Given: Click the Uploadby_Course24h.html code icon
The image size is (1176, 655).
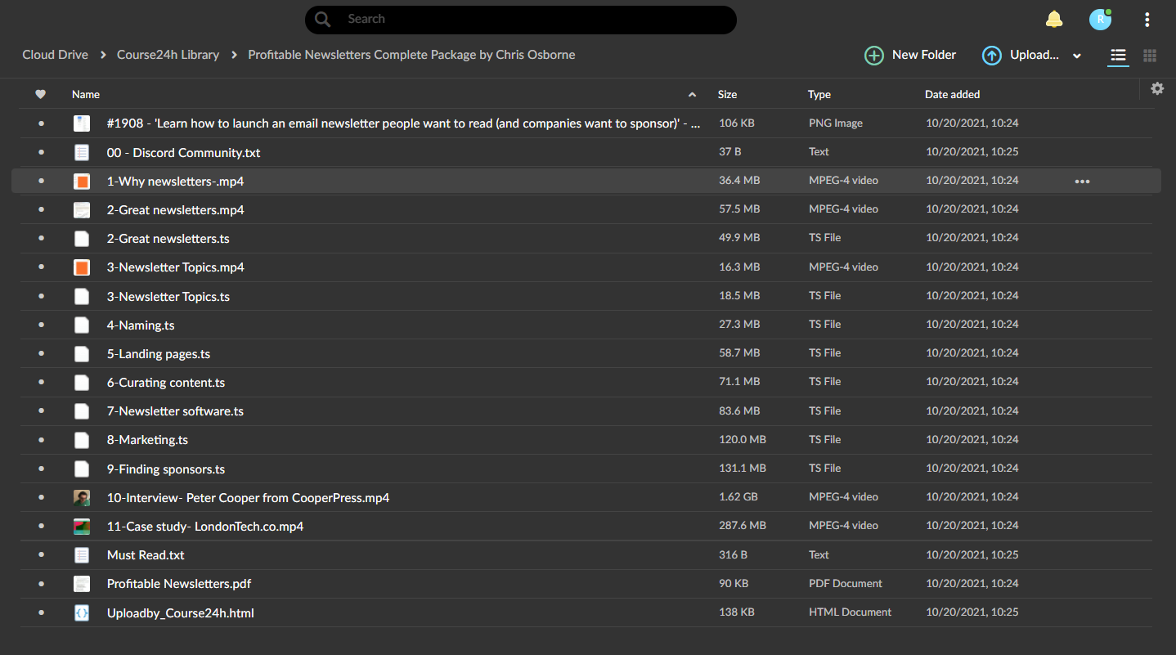Looking at the screenshot, I should 82,612.
